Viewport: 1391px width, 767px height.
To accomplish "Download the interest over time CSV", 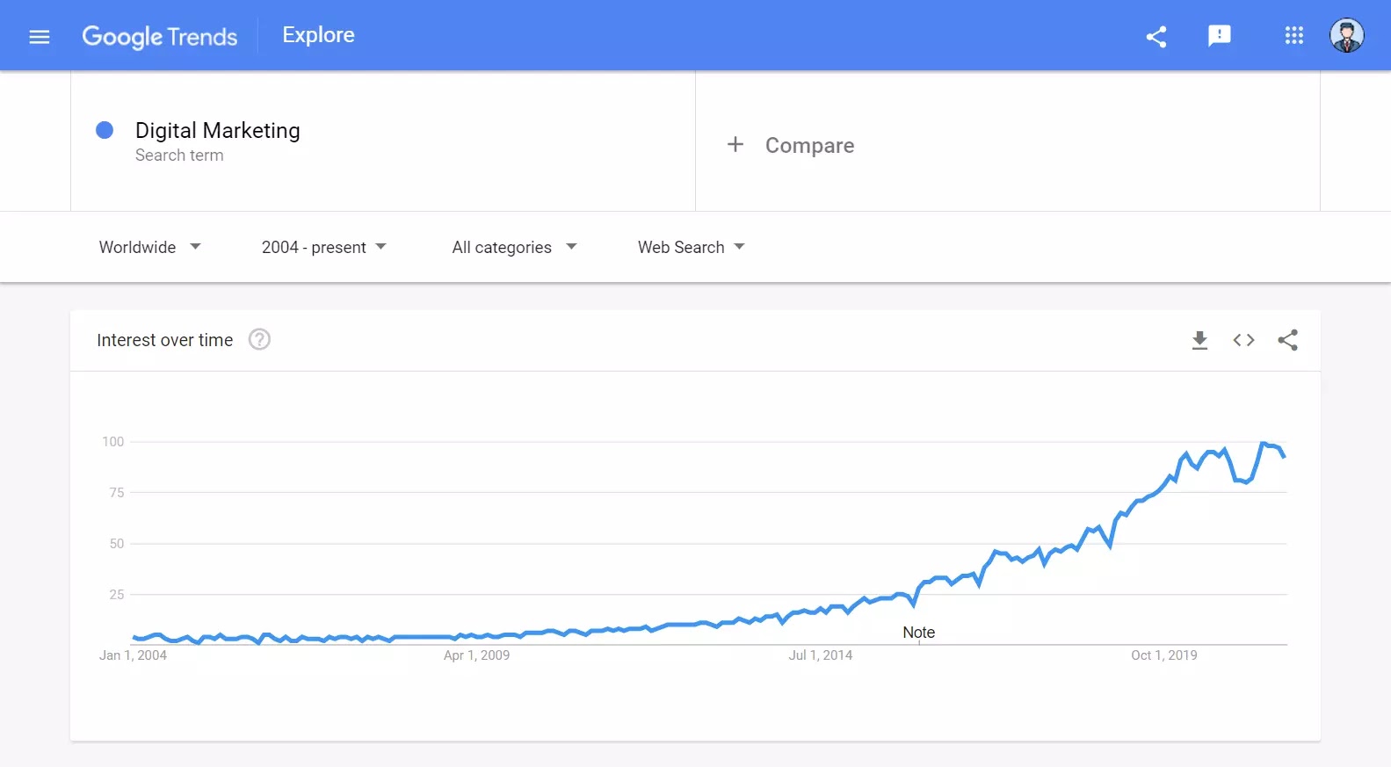I will pos(1199,340).
